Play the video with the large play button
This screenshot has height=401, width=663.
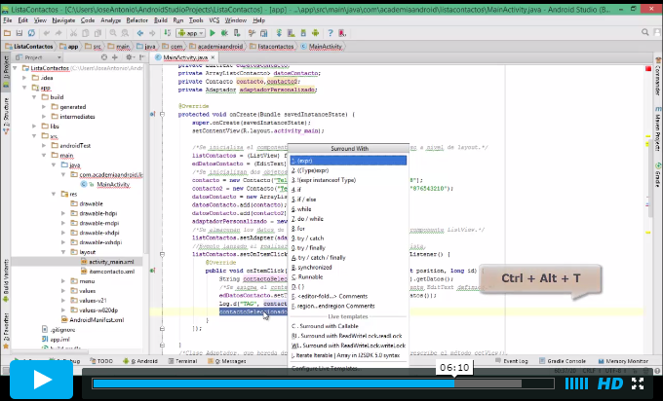41,380
